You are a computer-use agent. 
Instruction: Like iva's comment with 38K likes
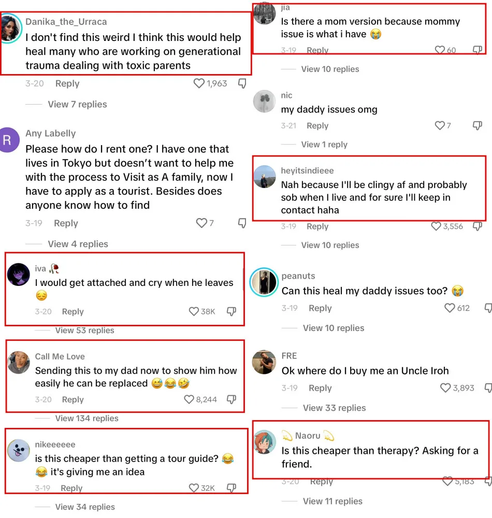tap(194, 311)
